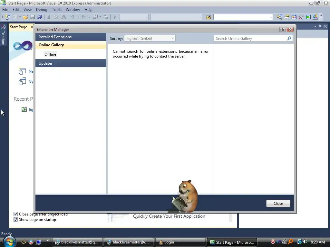
Task: Open the right panel window position dropdown
Action: click(x=315, y=26)
